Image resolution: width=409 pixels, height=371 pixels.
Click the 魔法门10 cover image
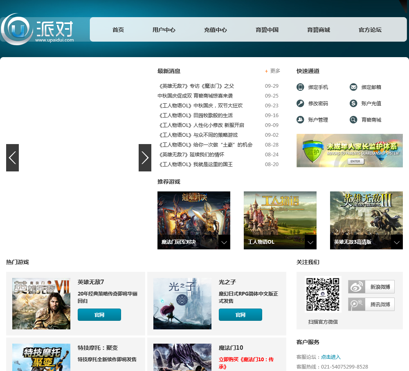coord(182,357)
